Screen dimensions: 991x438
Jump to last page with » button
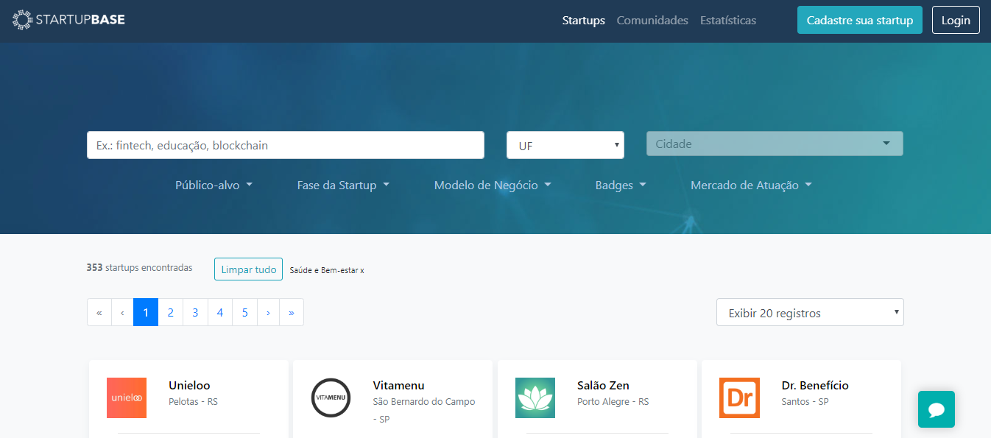tap(292, 312)
